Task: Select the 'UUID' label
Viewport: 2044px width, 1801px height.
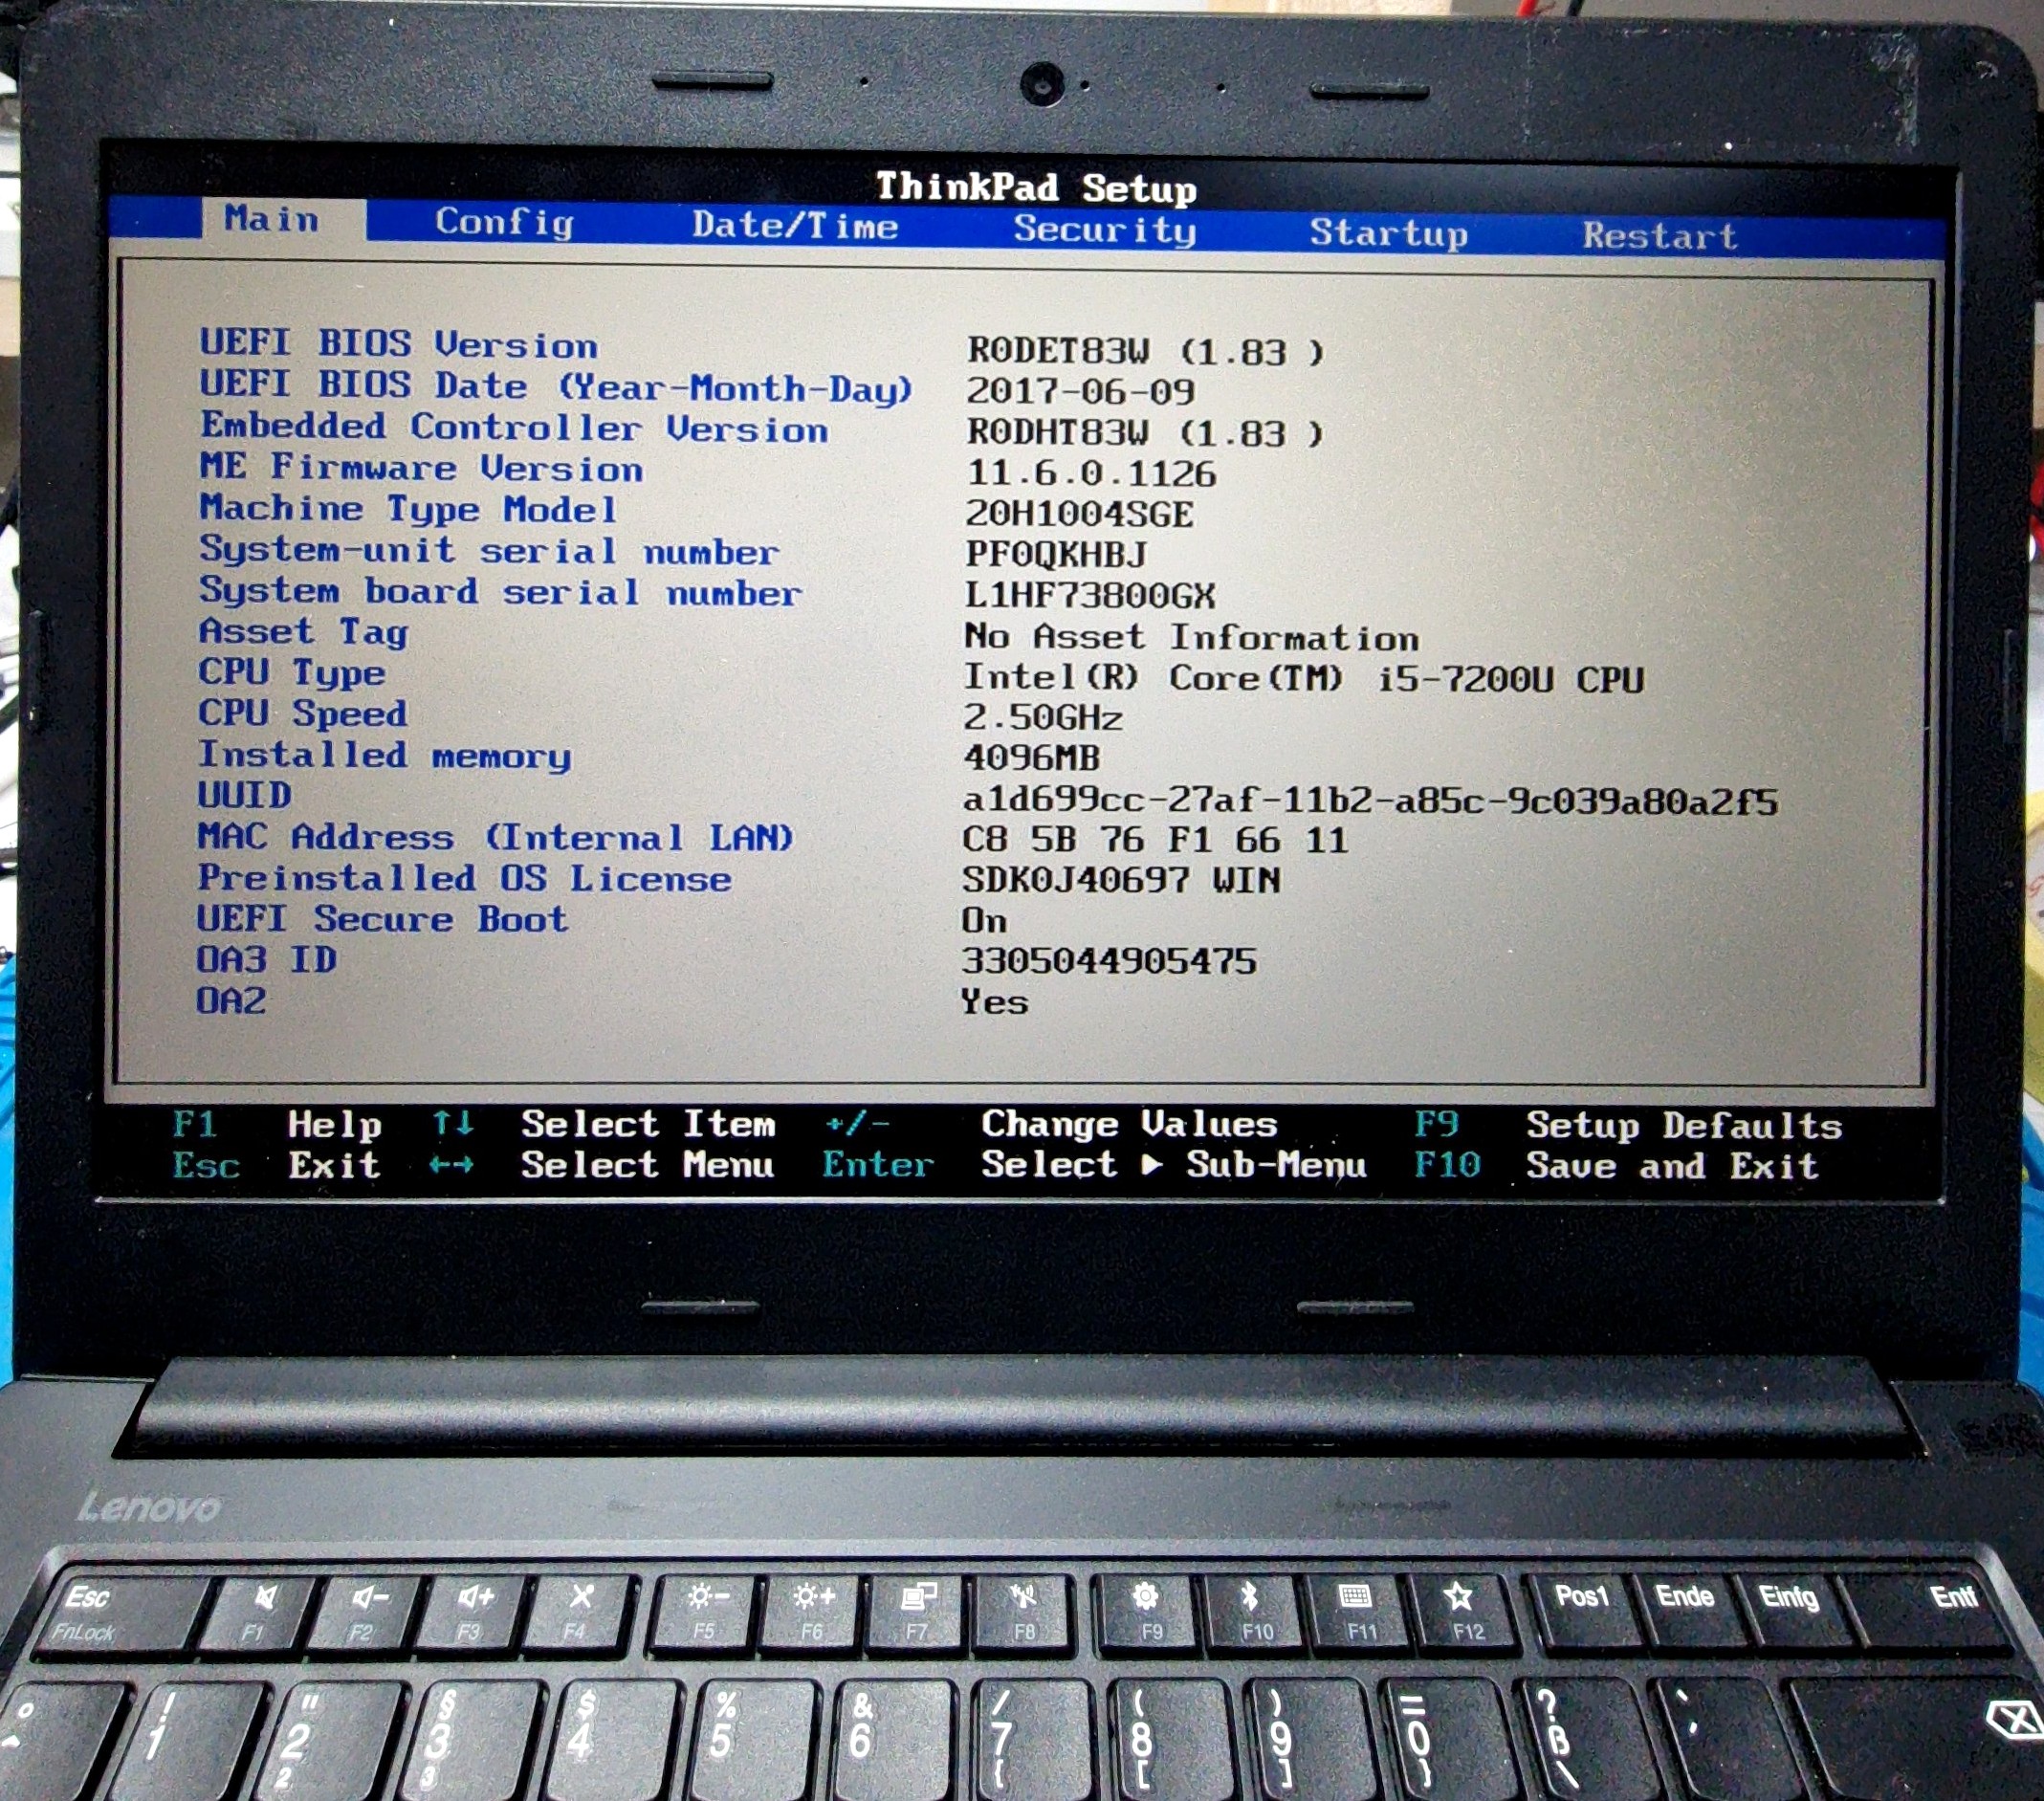Action: 244,796
